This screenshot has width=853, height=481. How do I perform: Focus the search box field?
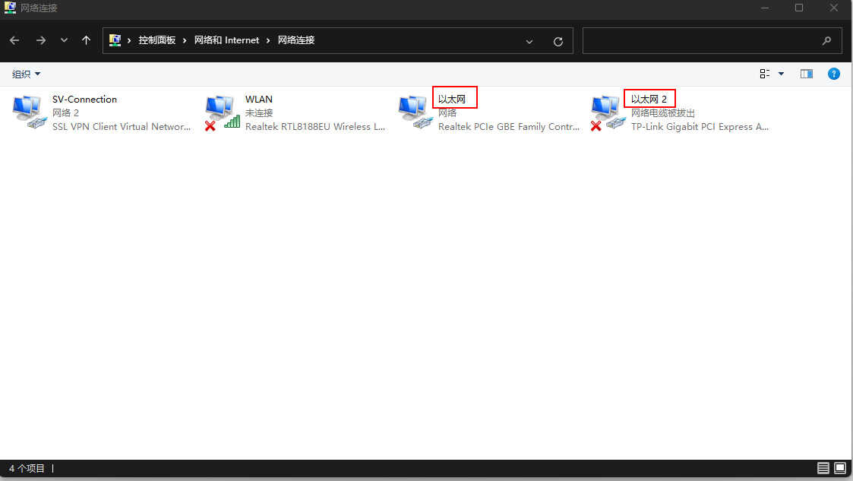712,41
